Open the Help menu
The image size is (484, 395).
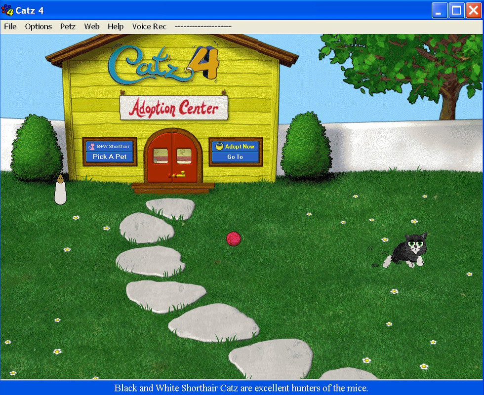click(116, 27)
